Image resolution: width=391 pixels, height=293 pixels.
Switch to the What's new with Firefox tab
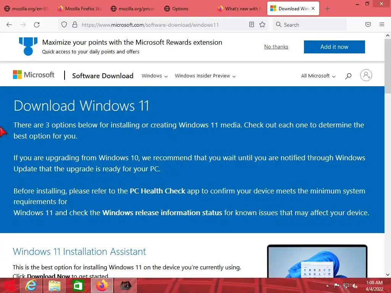(240, 8)
